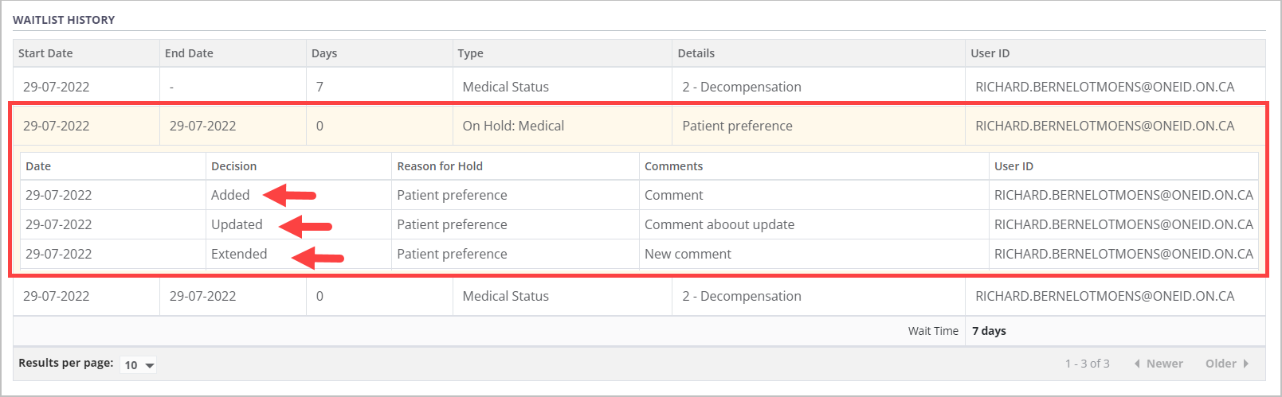Go to Older results page
Screen dimensions: 1282x397
(x=1221, y=364)
